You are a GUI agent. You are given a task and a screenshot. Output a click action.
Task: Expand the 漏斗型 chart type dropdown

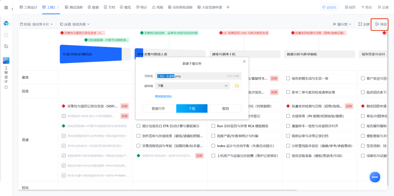[342, 24]
